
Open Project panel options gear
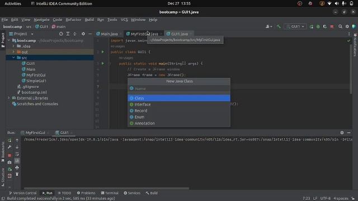click(83, 33)
